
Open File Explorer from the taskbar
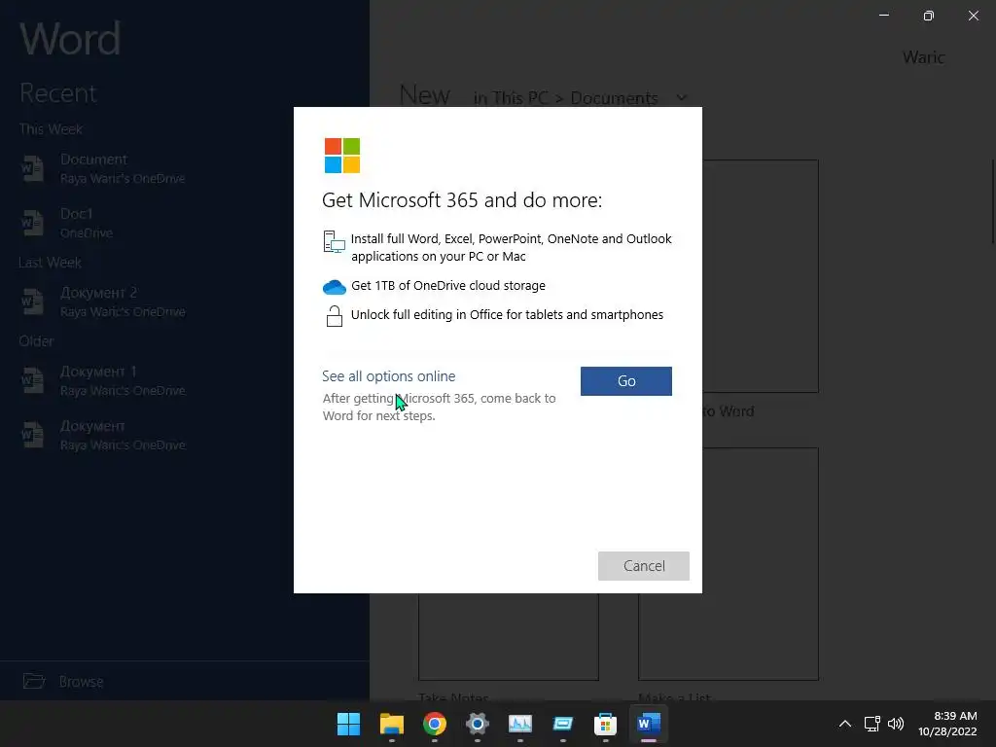pos(391,724)
